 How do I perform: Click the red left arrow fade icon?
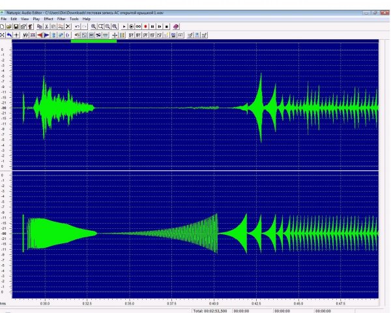tap(40, 35)
